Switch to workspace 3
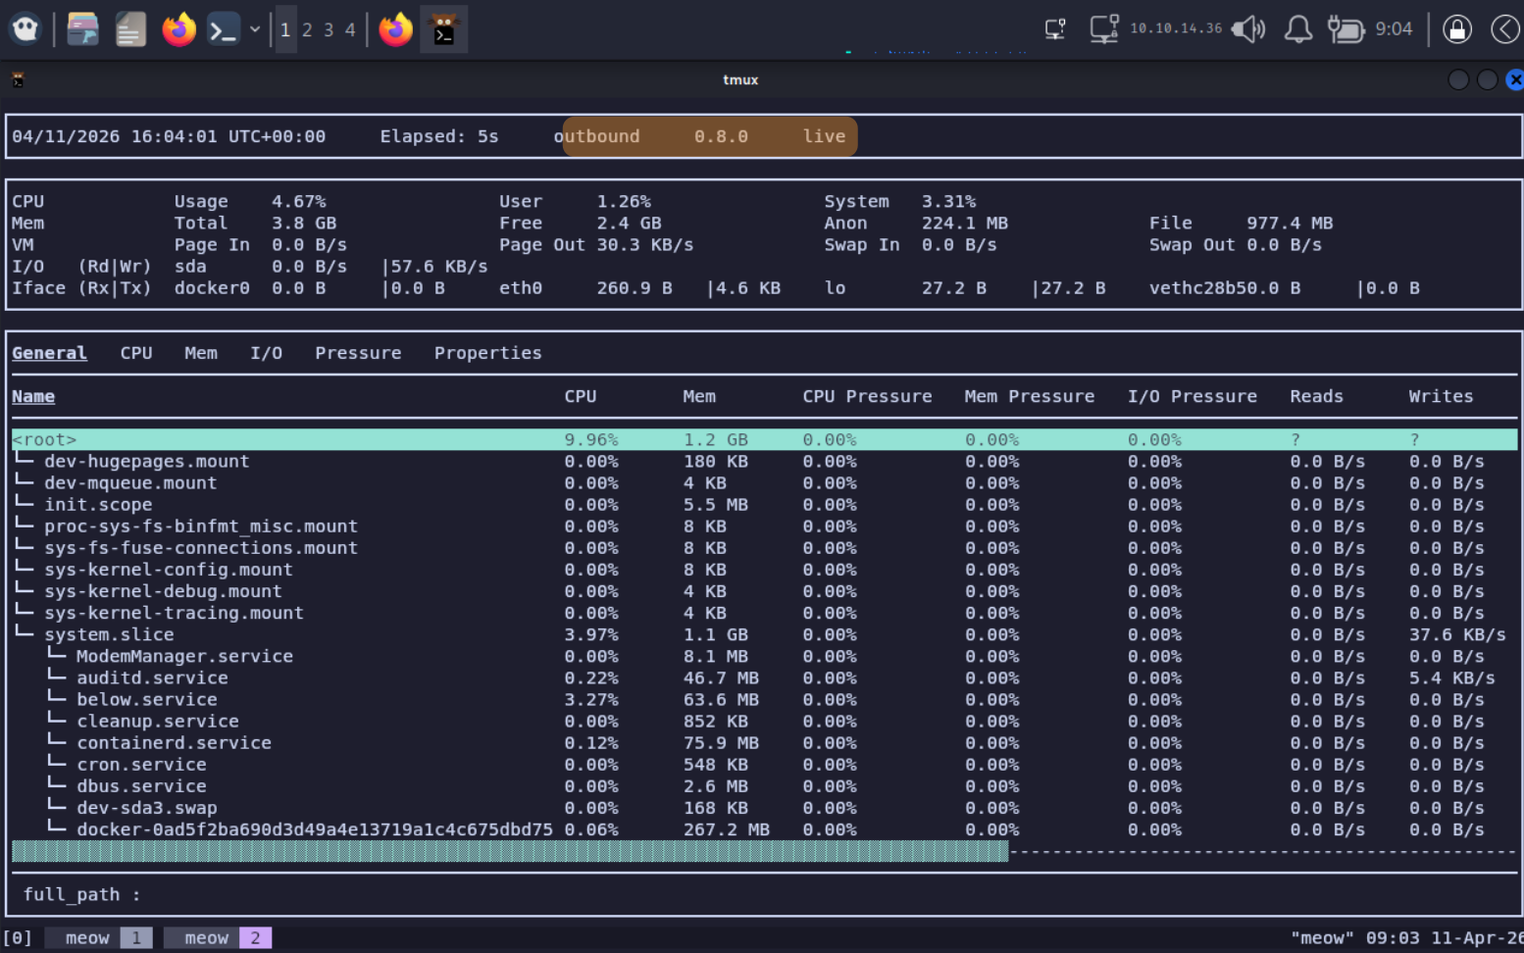Screen dimensions: 1524x953 point(329,29)
